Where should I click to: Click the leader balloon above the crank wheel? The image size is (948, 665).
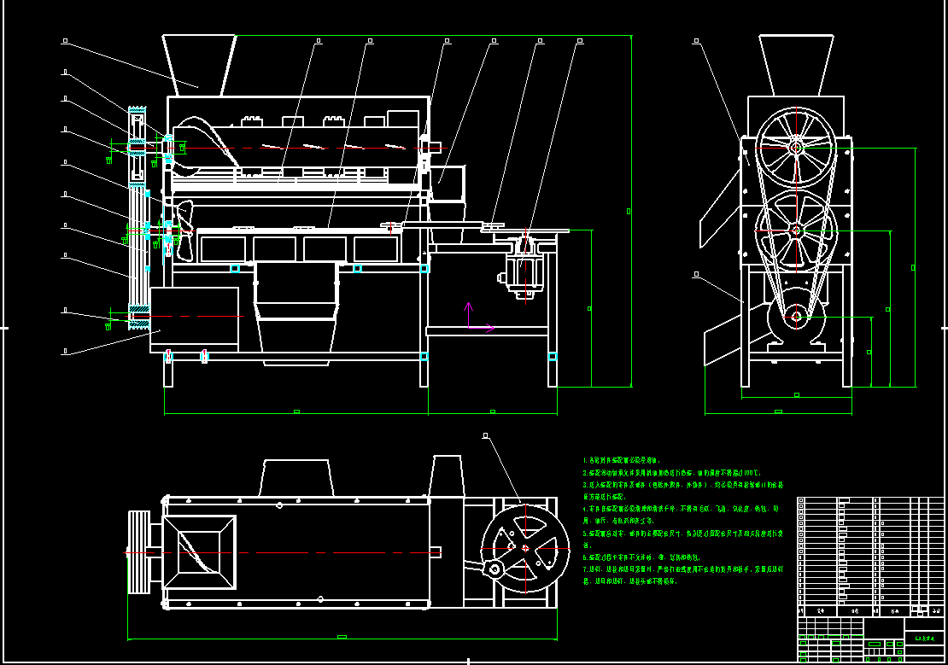pyautogui.click(x=485, y=435)
